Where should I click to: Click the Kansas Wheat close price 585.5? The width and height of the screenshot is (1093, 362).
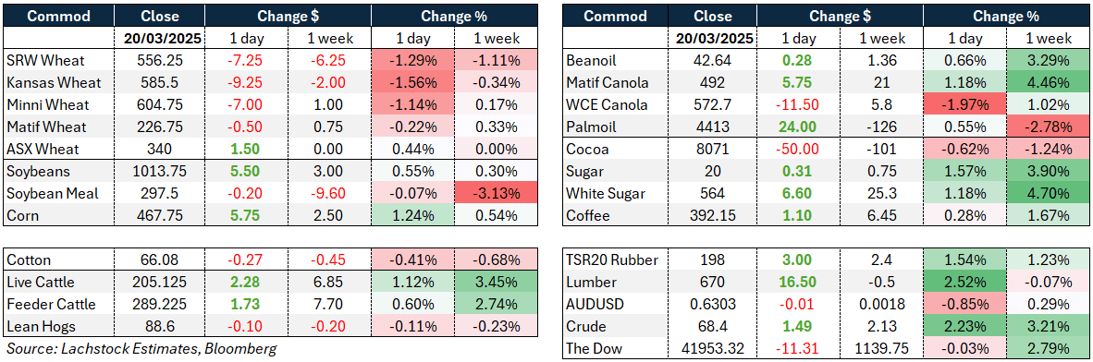(x=160, y=83)
